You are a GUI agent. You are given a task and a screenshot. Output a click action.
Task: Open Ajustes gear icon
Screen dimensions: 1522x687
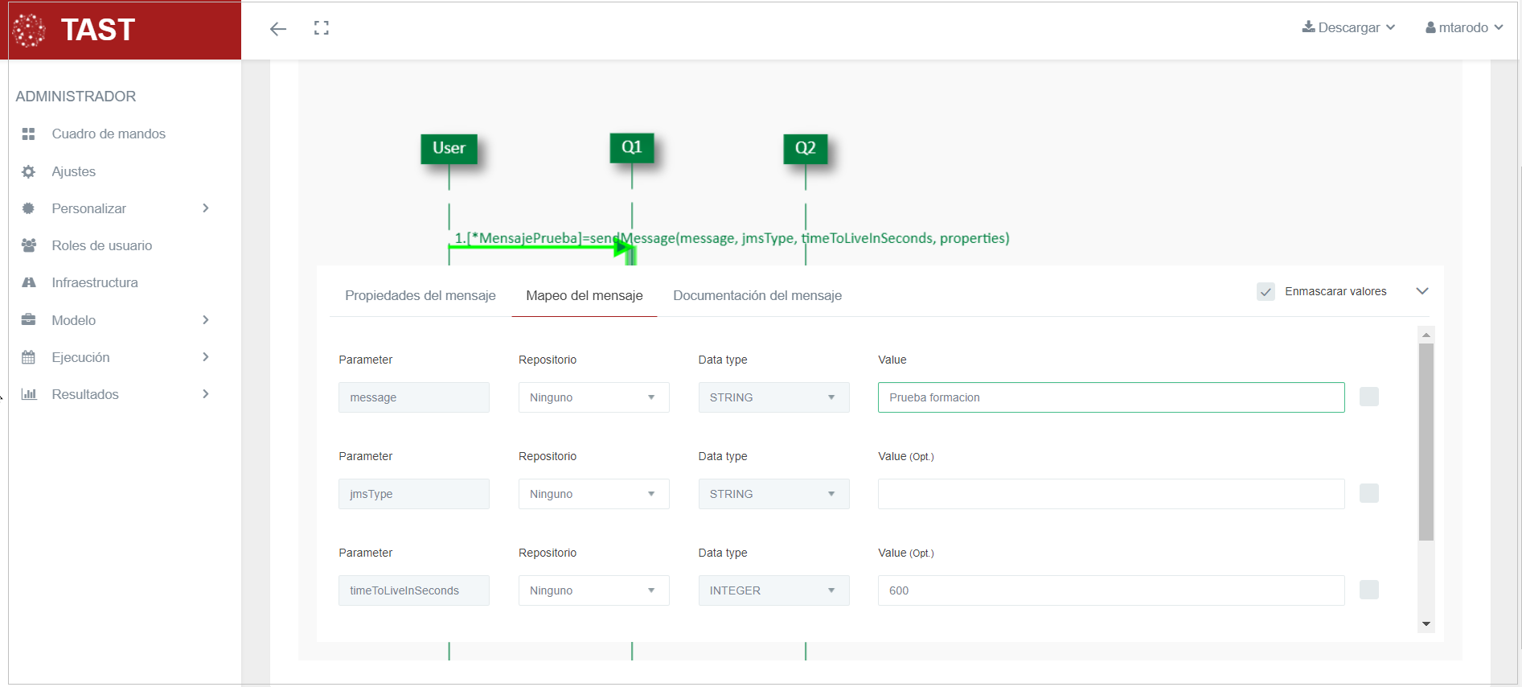(29, 171)
